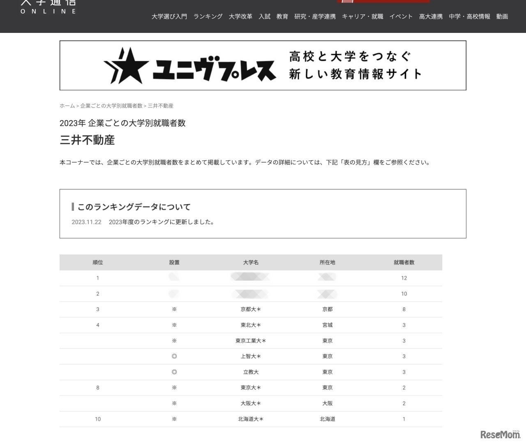Go to キャリア・就職 section

[362, 16]
